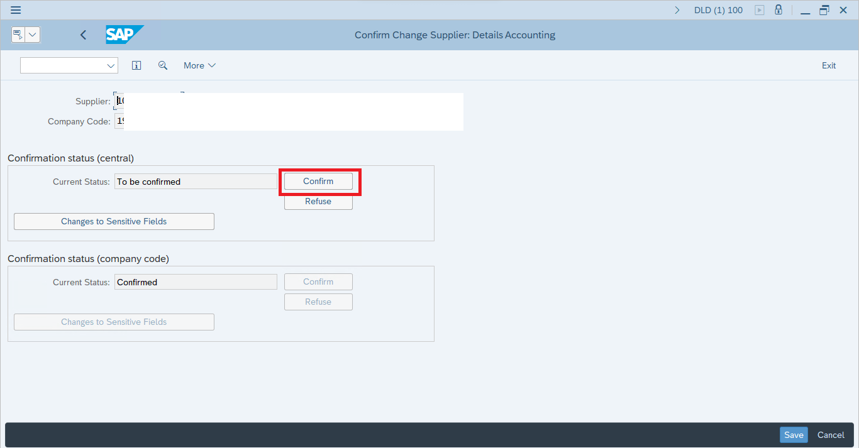Click the SAP logo
Viewport: 859px width, 448px height.
124,35
